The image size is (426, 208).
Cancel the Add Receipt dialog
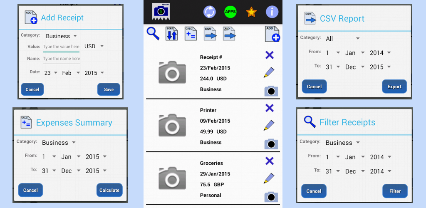coord(32,89)
